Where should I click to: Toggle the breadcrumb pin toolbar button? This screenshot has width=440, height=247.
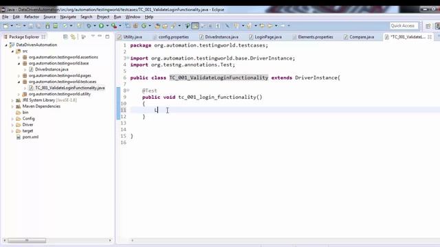click(187, 26)
